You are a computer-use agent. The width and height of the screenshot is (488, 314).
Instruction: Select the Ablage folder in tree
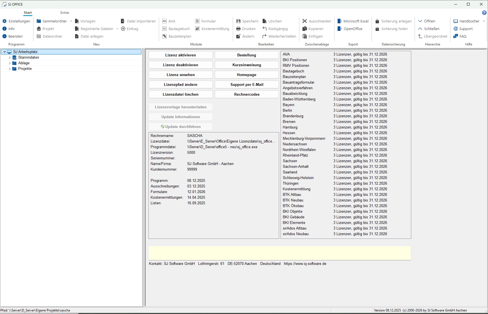(x=24, y=63)
